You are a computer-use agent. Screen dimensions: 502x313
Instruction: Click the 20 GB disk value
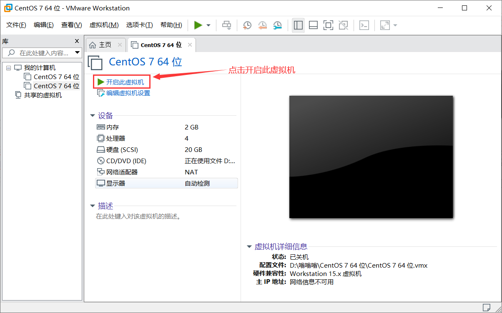193,149
